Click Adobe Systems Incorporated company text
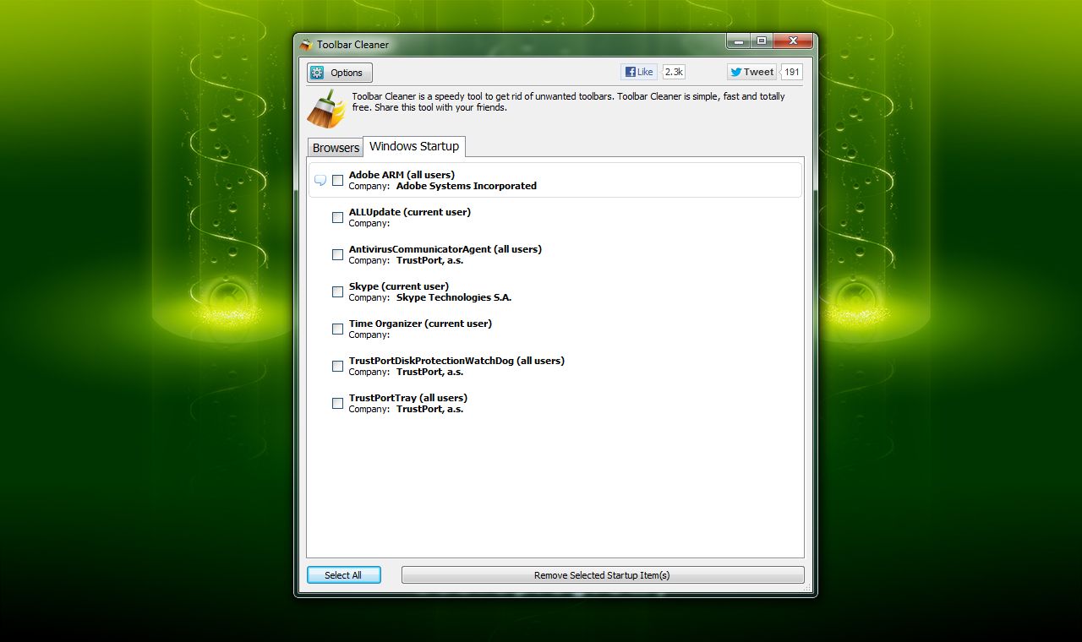The height and width of the screenshot is (642, 1082). (467, 186)
